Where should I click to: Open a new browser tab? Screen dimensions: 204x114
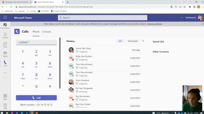click(x=68, y=2)
